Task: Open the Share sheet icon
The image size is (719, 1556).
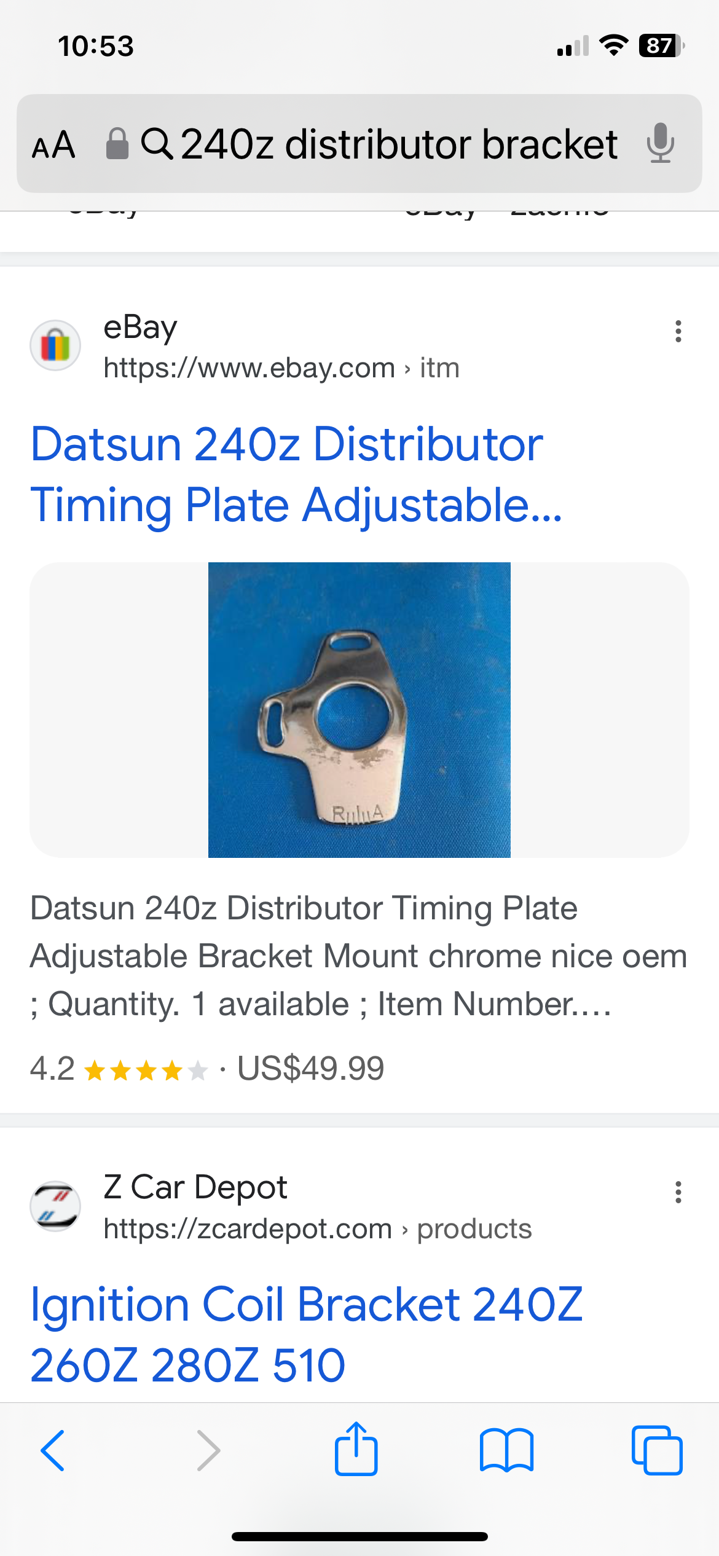Action: 356,1448
